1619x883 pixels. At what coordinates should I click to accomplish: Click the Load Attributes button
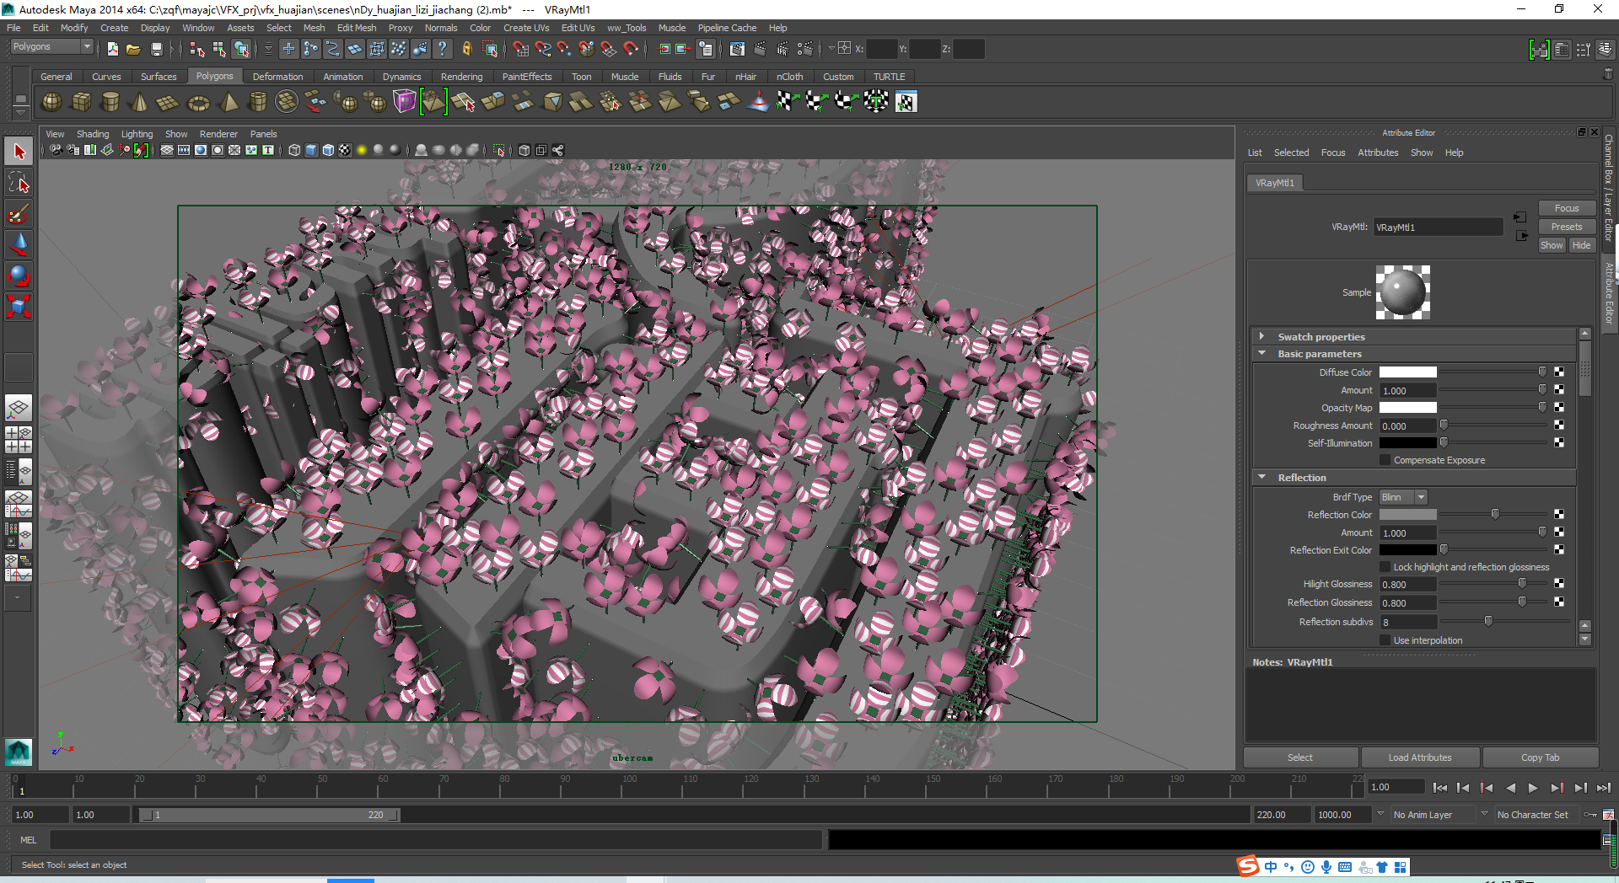[1420, 757]
